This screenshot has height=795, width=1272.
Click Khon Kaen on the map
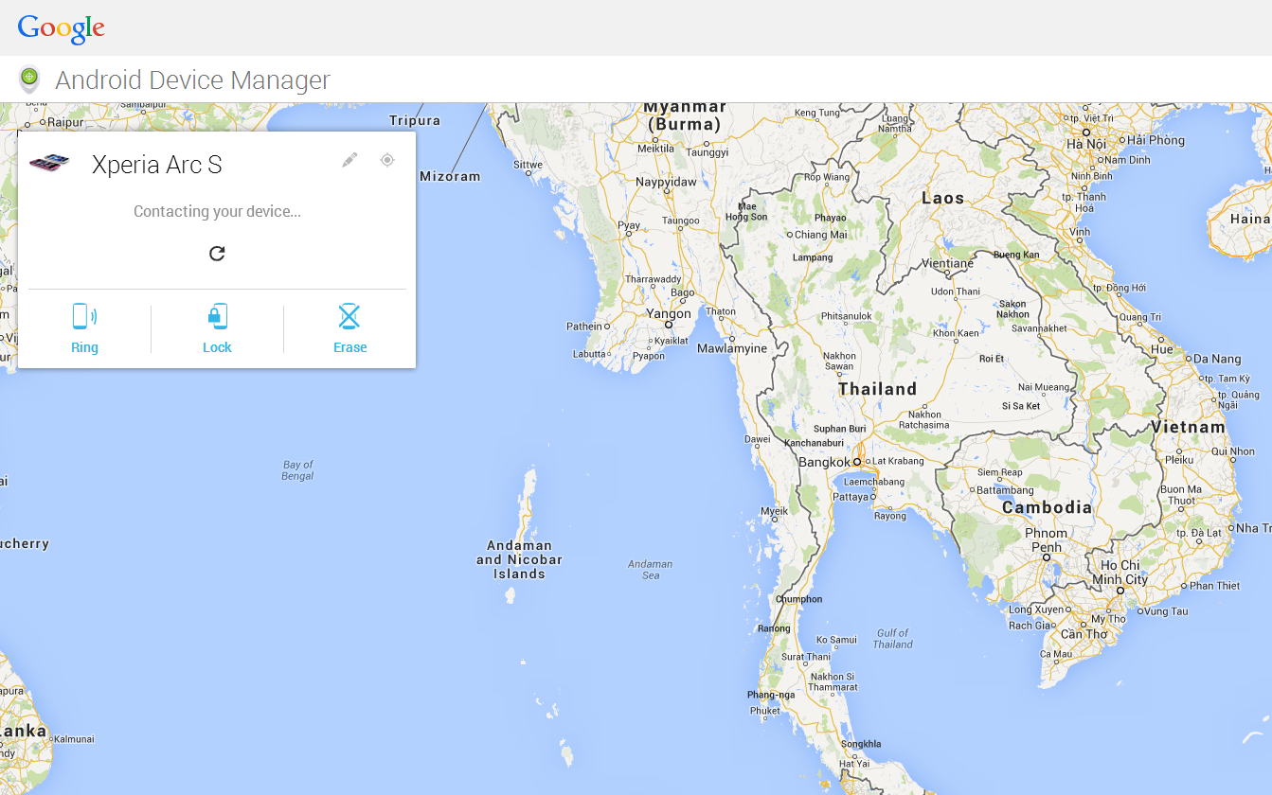(956, 333)
